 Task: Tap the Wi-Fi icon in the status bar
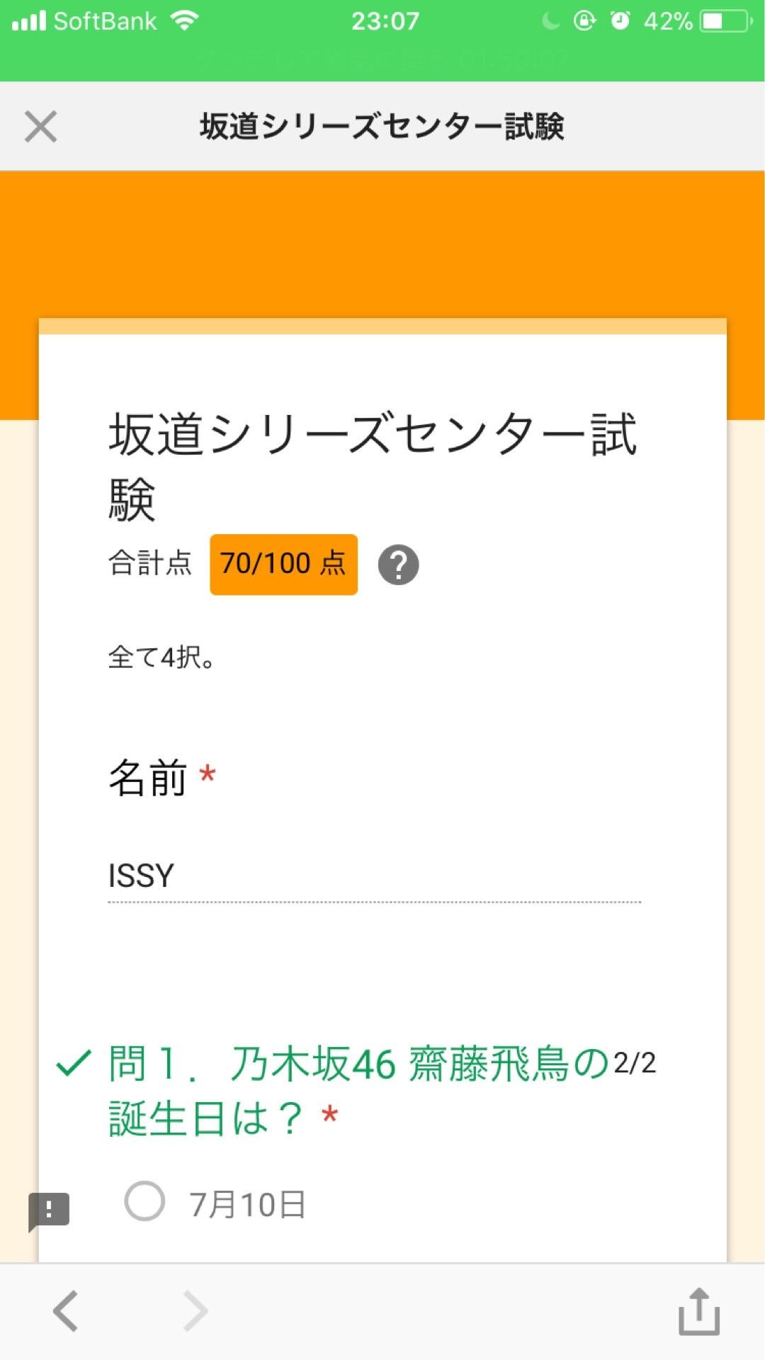(x=184, y=21)
